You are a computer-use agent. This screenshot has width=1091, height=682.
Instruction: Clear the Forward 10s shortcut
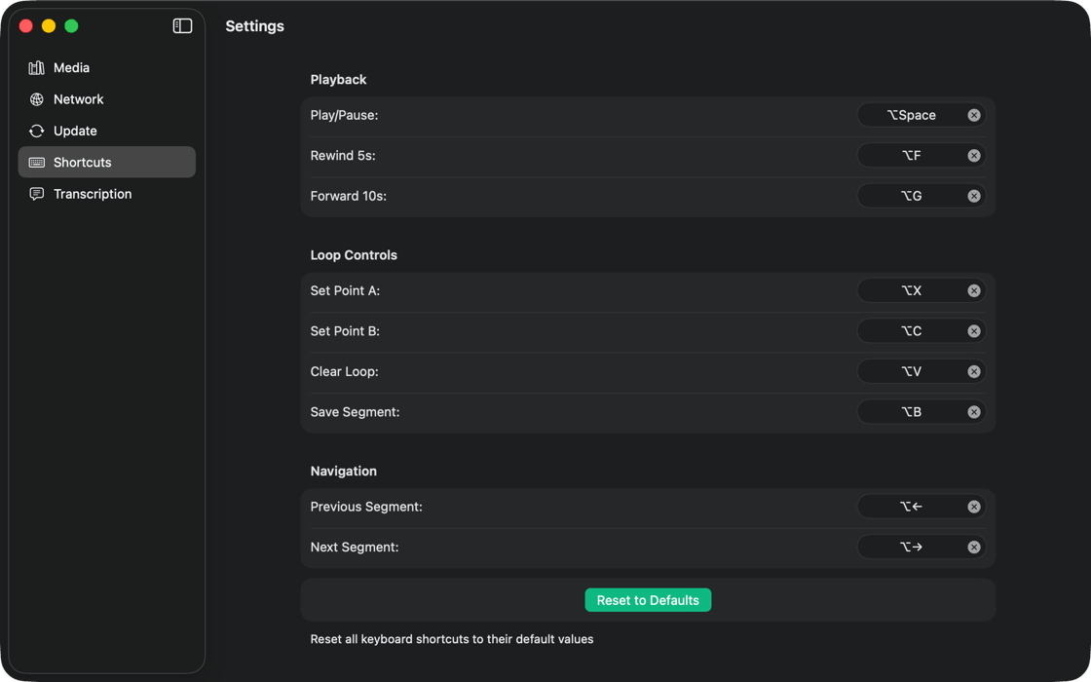(973, 196)
